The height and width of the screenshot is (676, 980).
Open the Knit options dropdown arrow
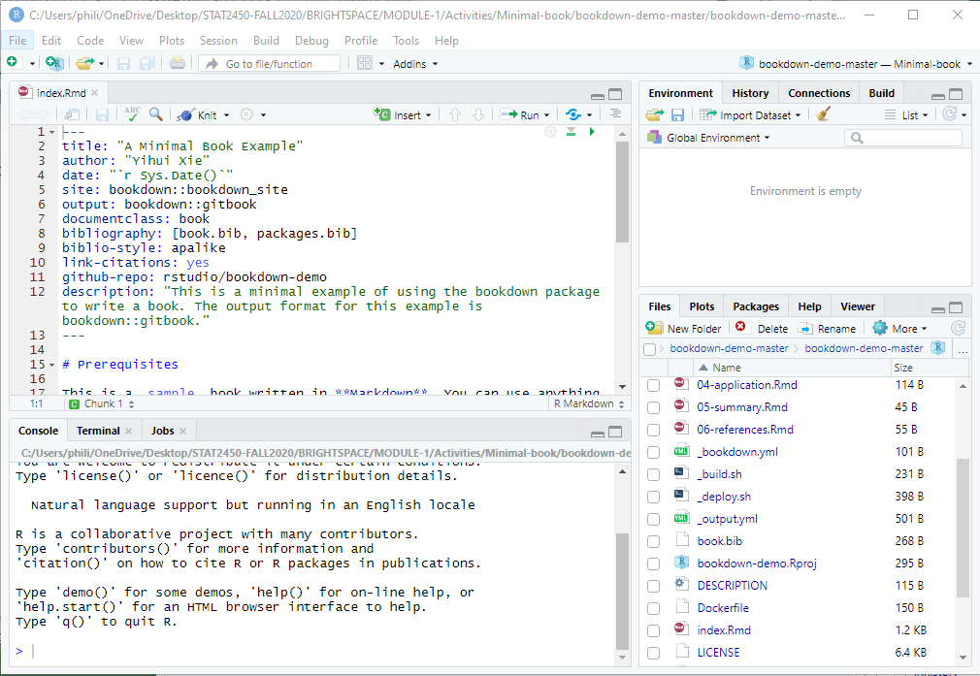tap(226, 115)
